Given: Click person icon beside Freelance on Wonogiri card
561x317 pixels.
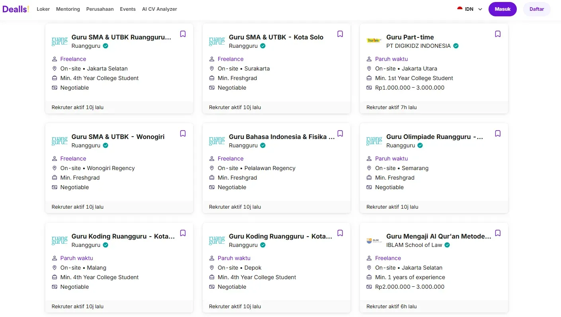Looking at the screenshot, I should (55, 158).
